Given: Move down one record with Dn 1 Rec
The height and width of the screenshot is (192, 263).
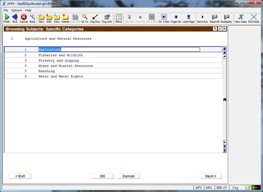Looking at the screenshot, I should click(164, 17).
